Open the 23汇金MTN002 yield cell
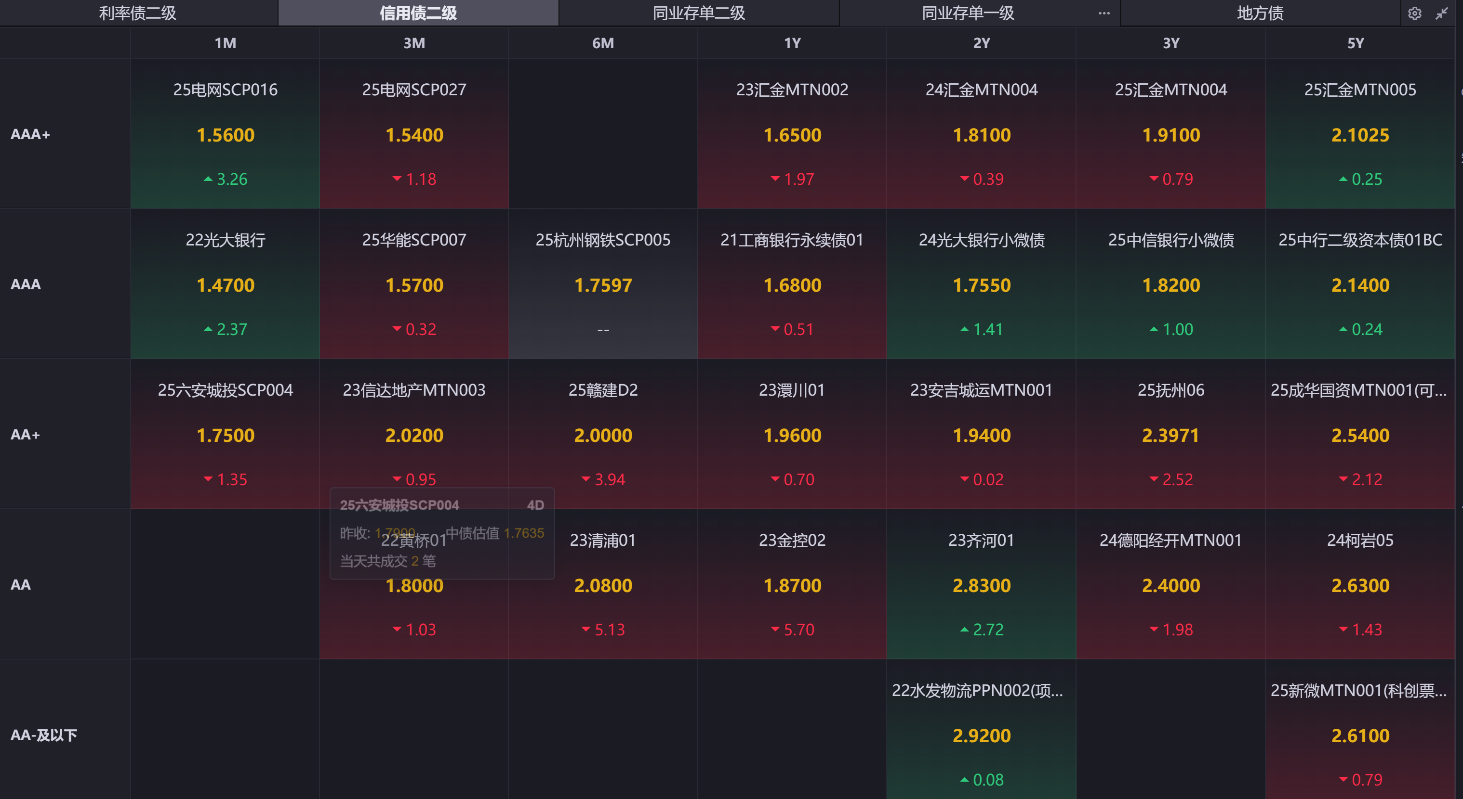The image size is (1463, 799). (x=792, y=134)
